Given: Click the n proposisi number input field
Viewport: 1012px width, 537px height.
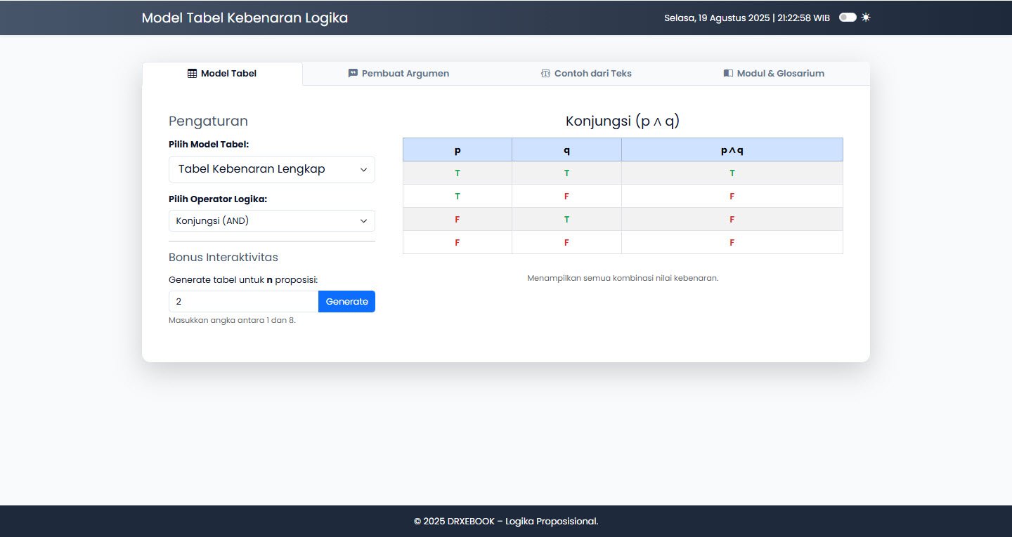Looking at the screenshot, I should [243, 301].
